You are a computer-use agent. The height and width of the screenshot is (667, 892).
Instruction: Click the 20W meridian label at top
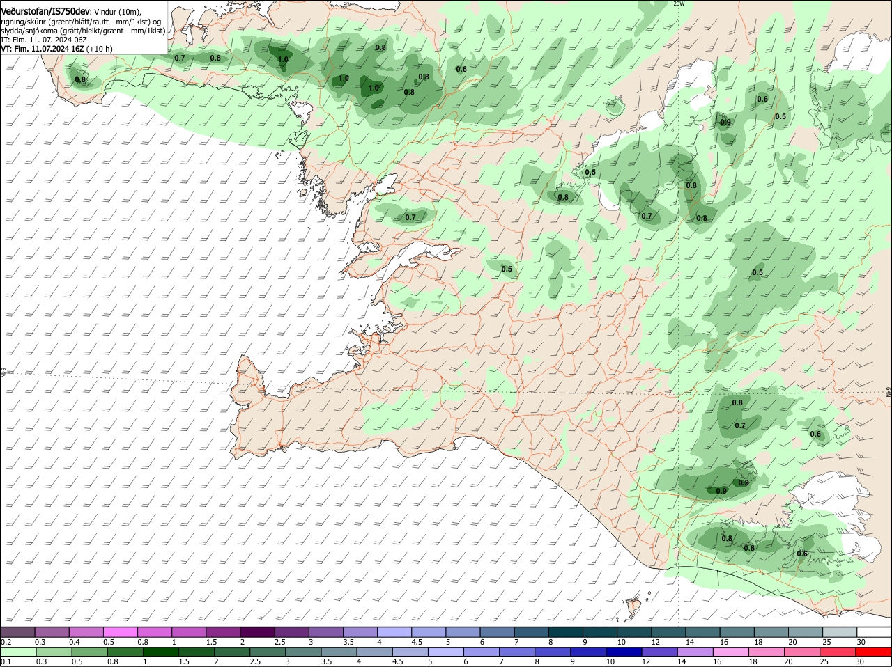(679, 3)
